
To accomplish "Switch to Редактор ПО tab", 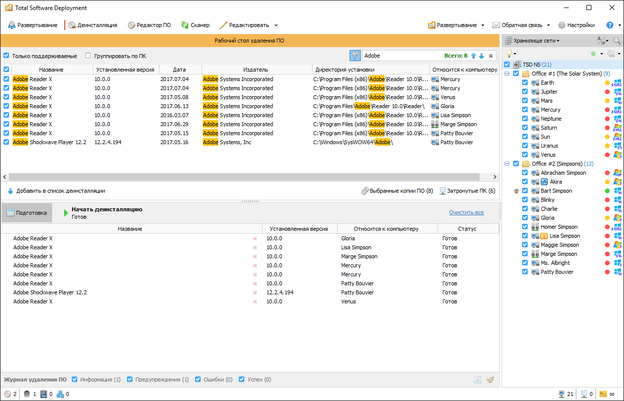I will [x=149, y=25].
